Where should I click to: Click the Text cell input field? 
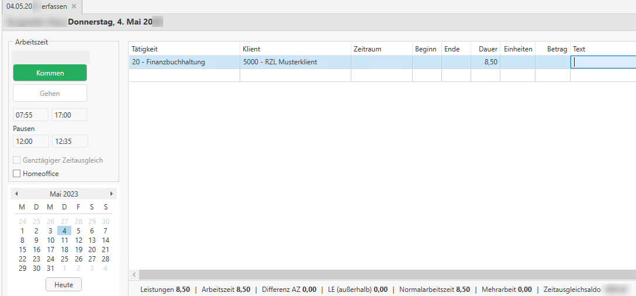(602, 62)
